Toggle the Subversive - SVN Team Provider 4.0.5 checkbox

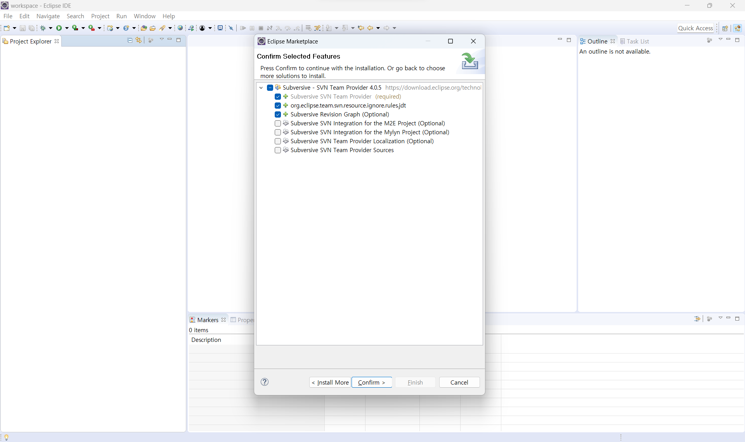pos(270,88)
